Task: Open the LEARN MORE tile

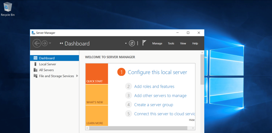Action: tap(97, 116)
